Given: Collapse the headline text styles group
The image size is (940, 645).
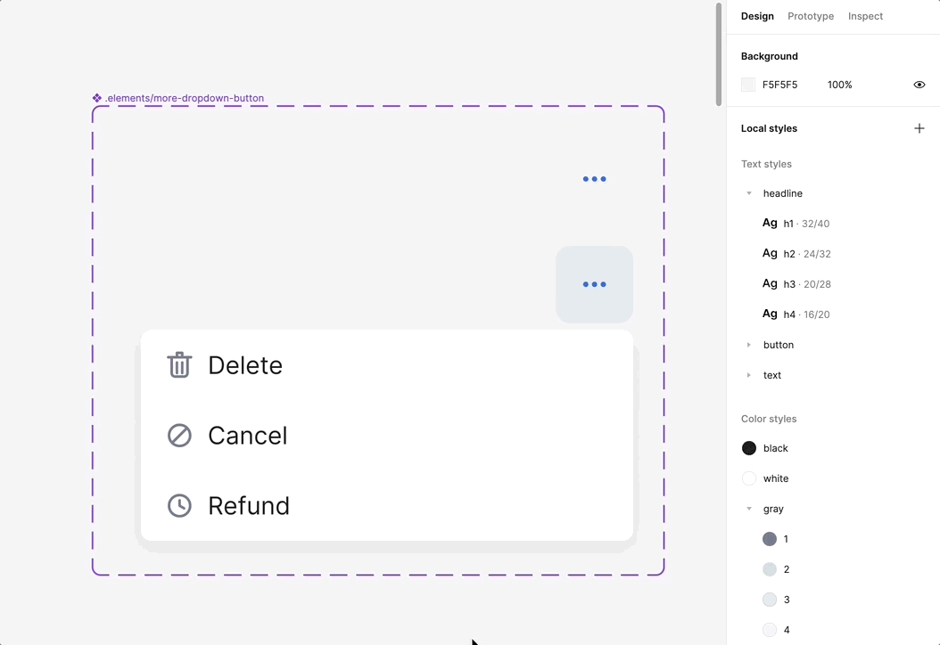Looking at the screenshot, I should click(749, 193).
